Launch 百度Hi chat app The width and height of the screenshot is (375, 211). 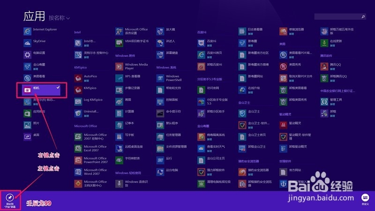coord(207,43)
